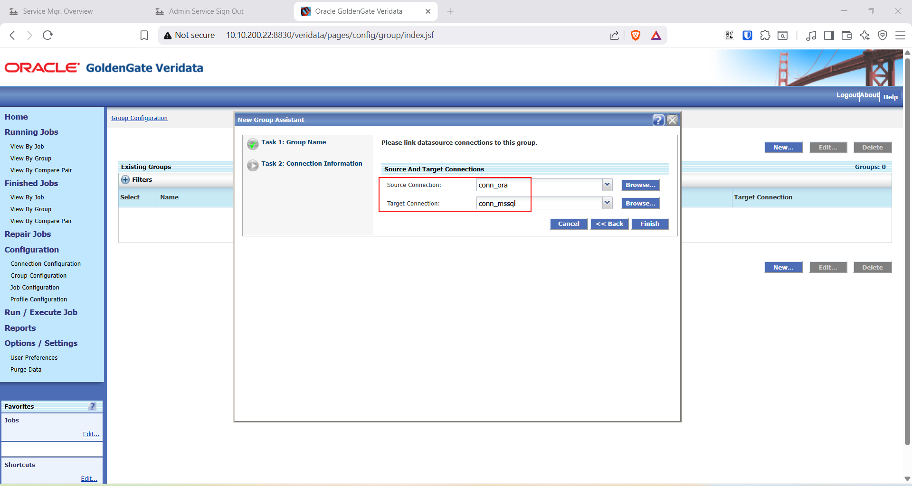Image resolution: width=912 pixels, height=486 pixels.
Task: Click into the Target Connection text field
Action: tap(539, 204)
